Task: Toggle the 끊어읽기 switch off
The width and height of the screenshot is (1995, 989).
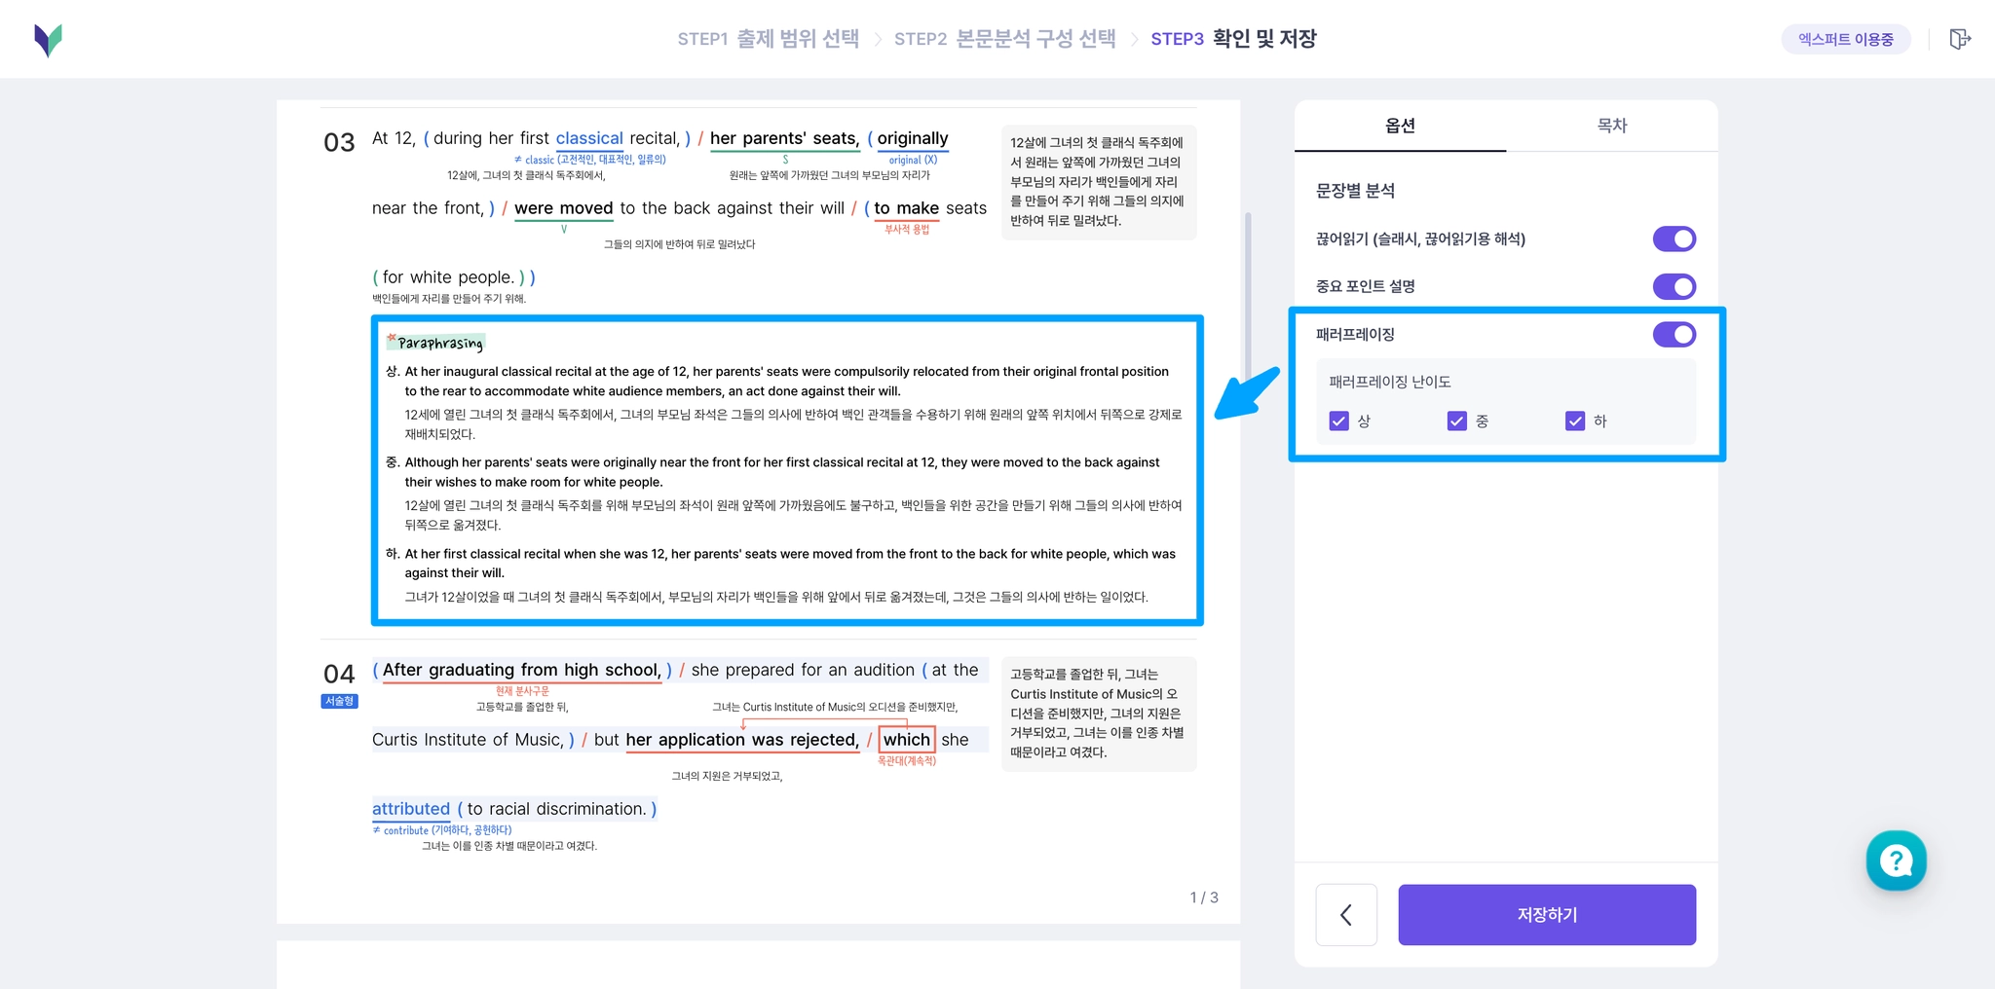Action: 1675,238
